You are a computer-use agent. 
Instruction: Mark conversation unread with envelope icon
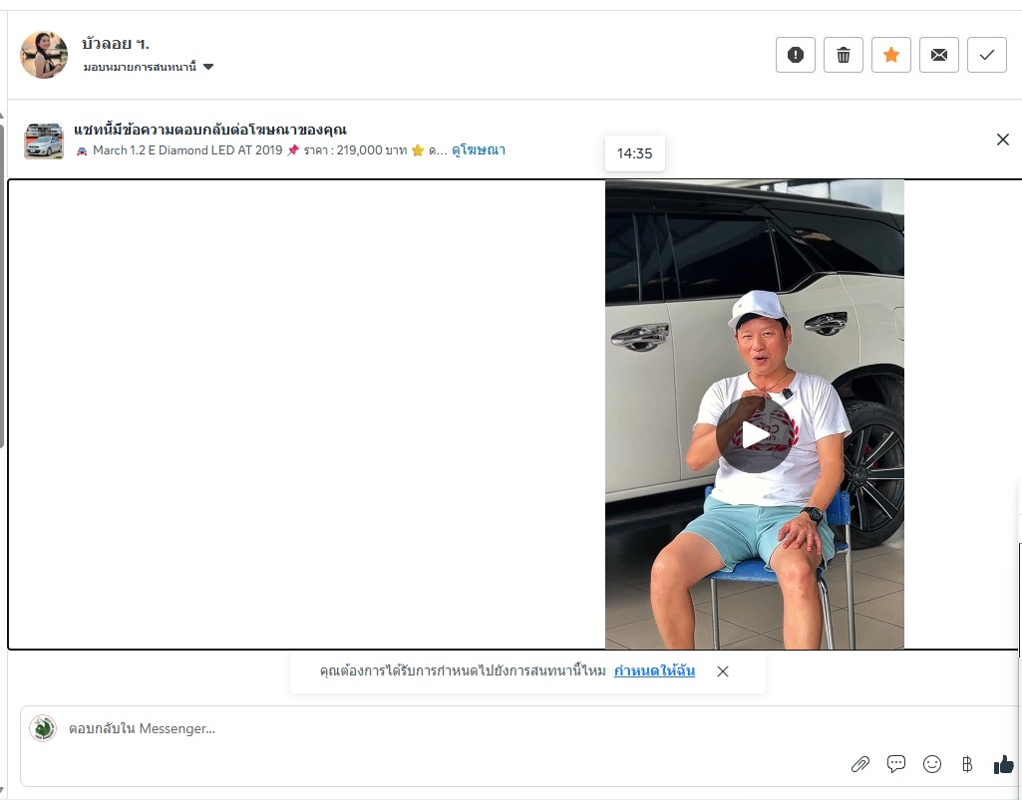(939, 55)
